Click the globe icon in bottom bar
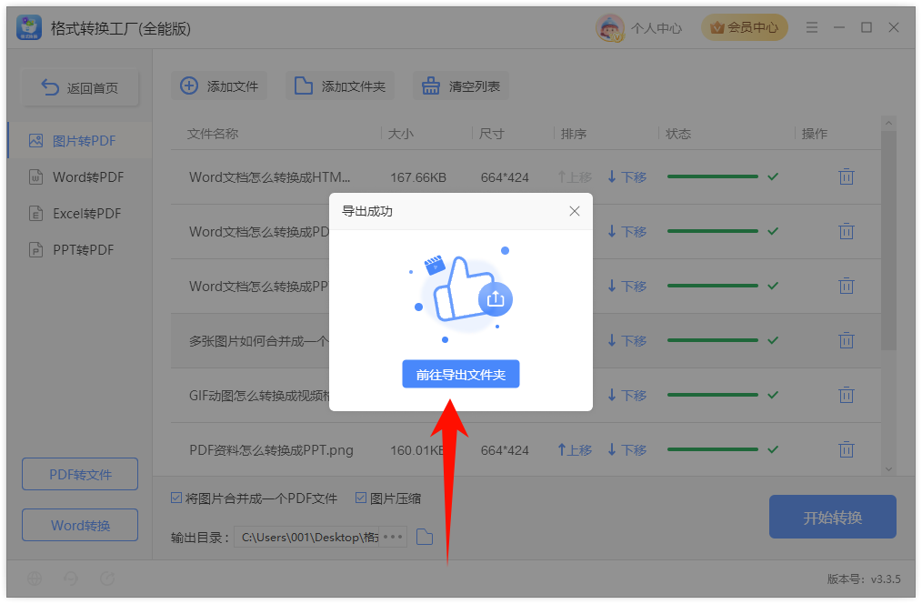The image size is (922, 604). coord(35,579)
